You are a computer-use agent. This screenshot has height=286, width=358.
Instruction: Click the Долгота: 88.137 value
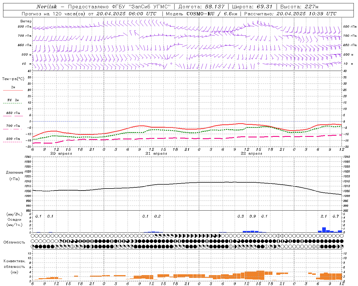click(201, 7)
